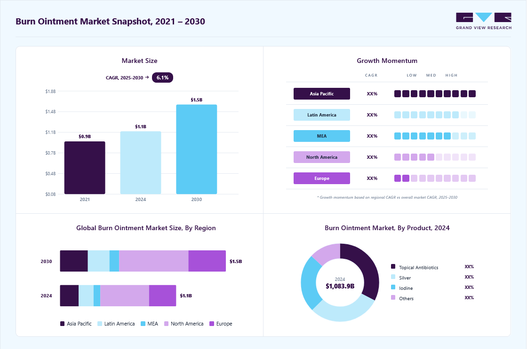Click the Market Size panel heading
The width and height of the screenshot is (527, 349).
pos(139,61)
